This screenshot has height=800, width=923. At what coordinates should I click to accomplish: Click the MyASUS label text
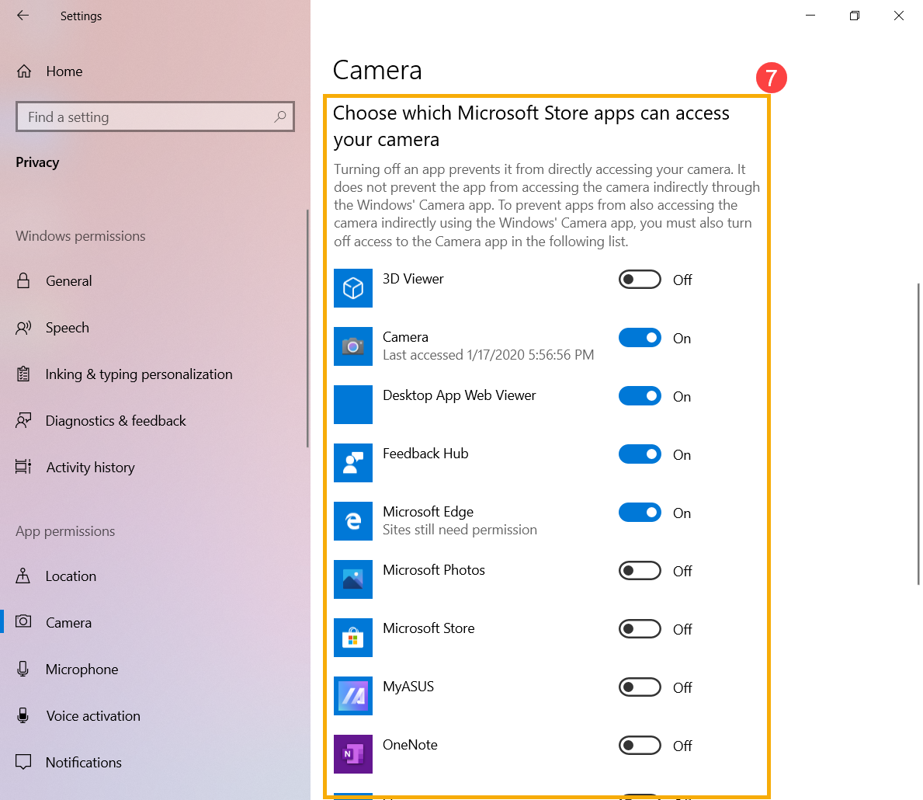[x=408, y=687]
